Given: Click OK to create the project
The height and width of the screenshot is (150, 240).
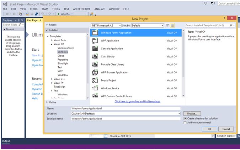Looking at the screenshot, I should click(x=209, y=129).
